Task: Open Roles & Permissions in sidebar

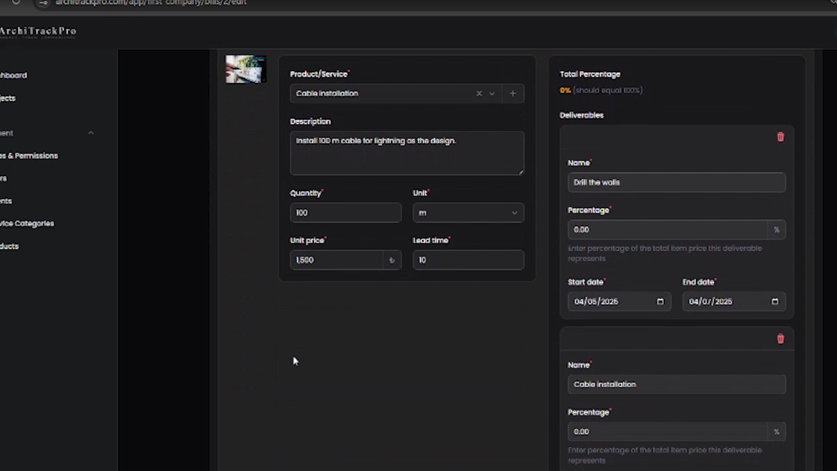Action: 29,156
